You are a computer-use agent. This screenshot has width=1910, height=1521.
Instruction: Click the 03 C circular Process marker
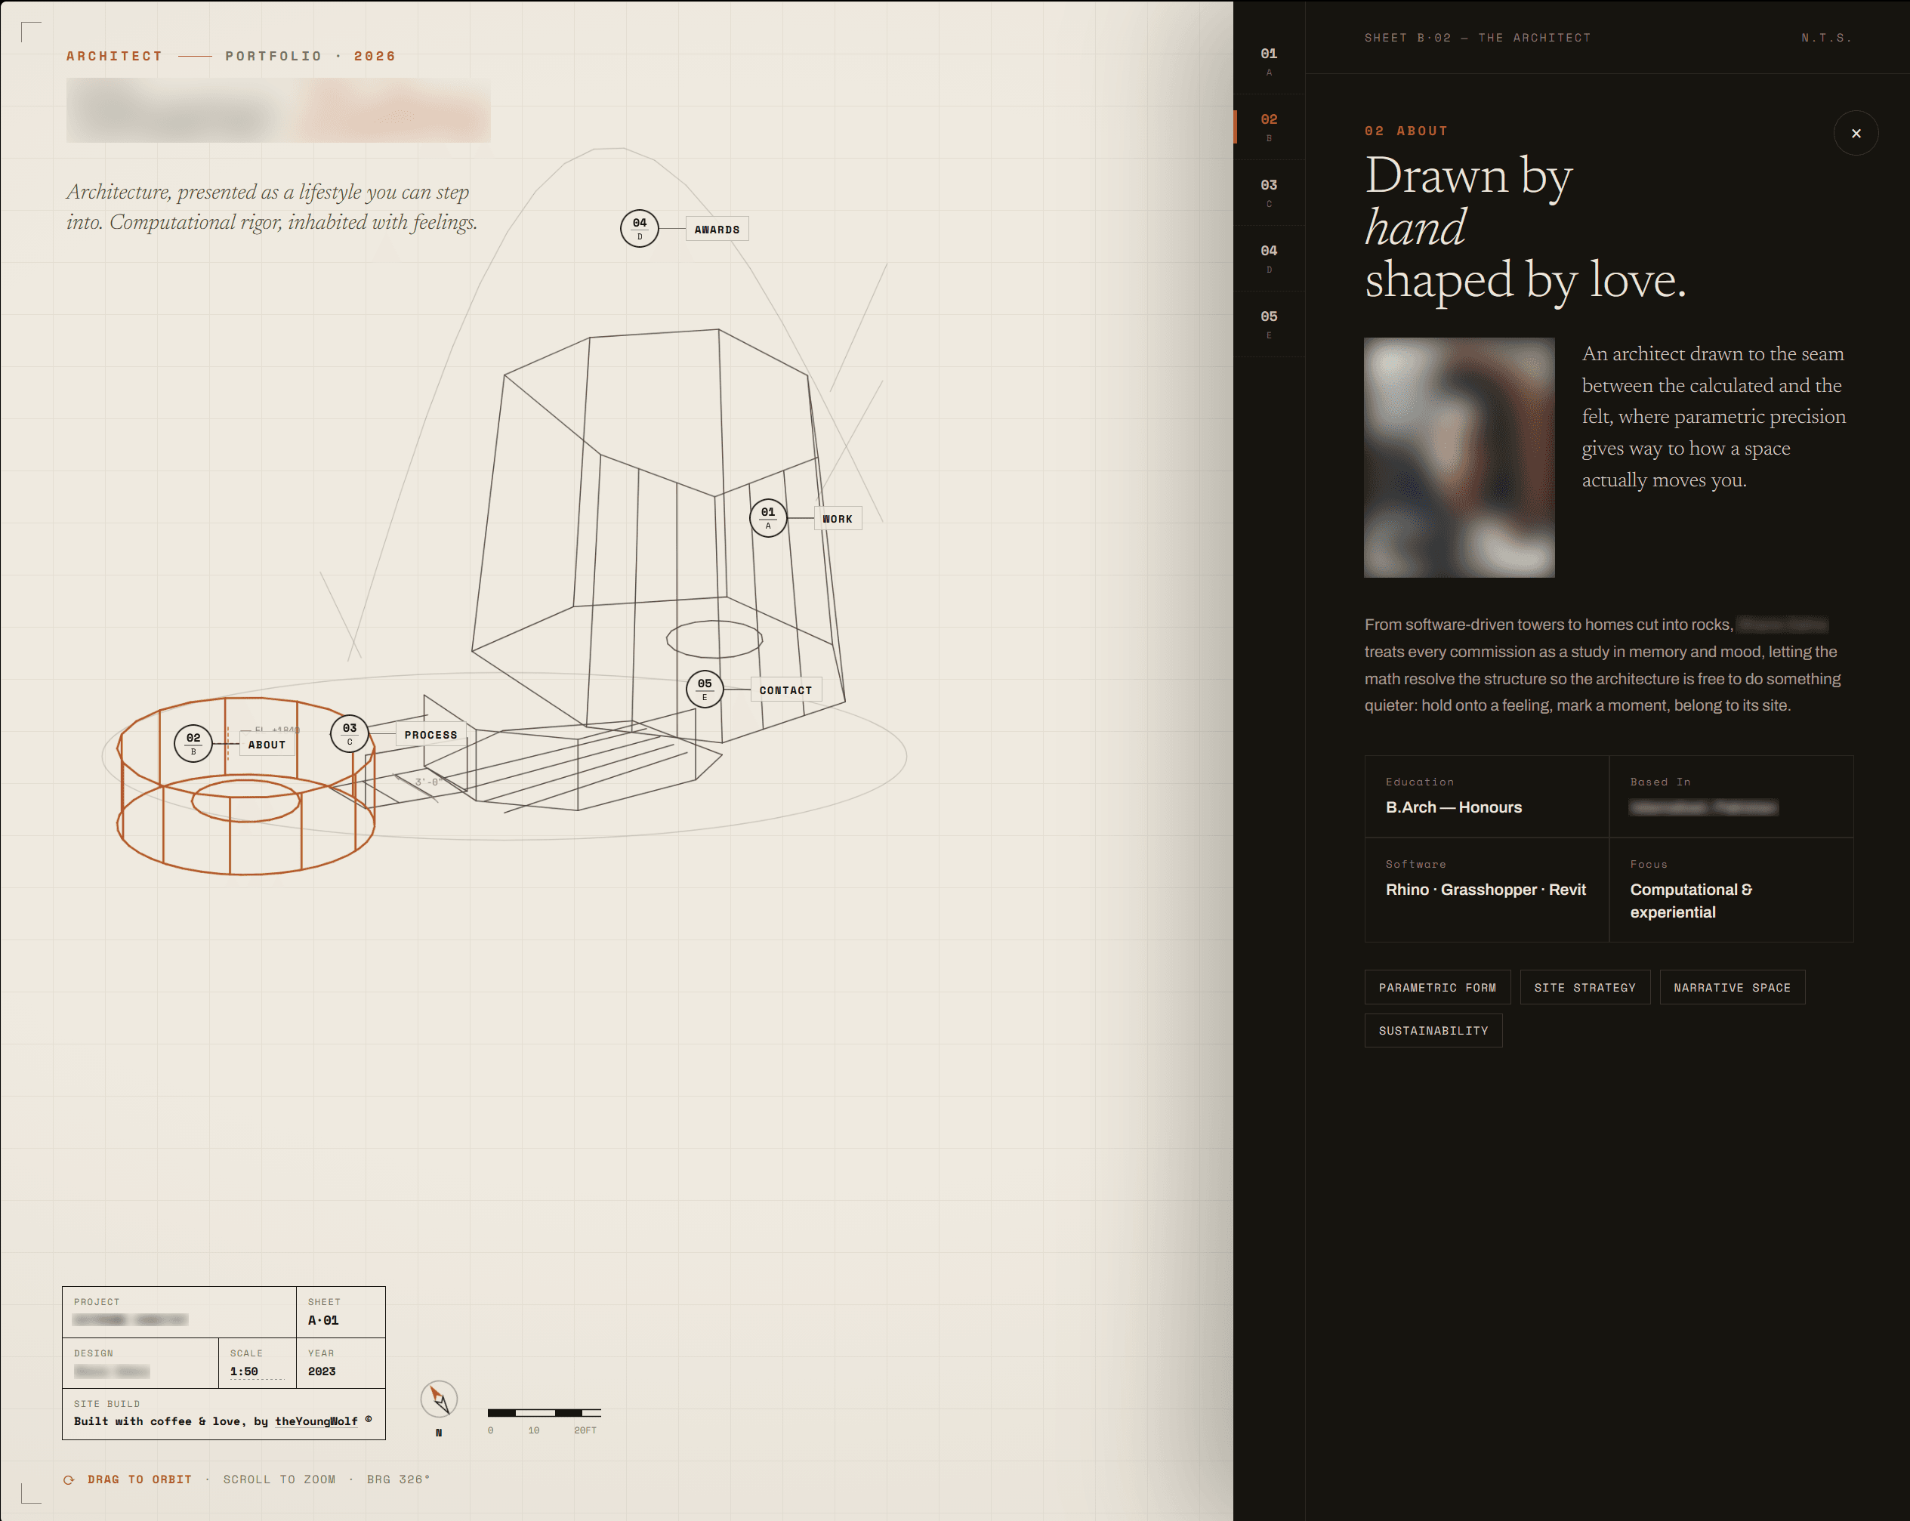point(349,733)
